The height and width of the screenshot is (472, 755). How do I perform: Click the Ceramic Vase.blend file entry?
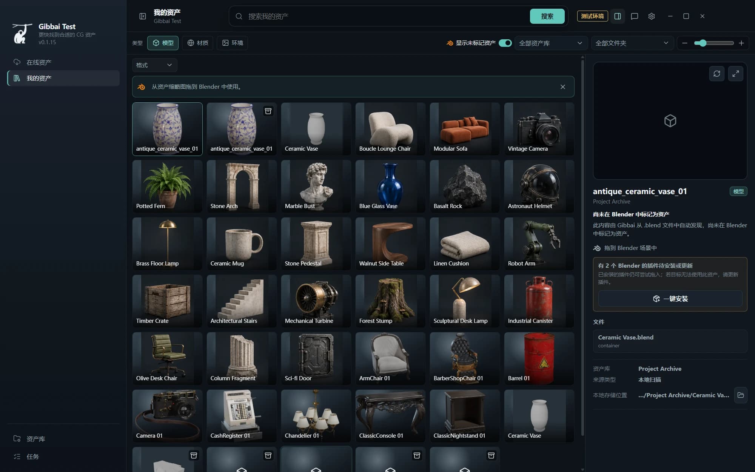(670, 341)
